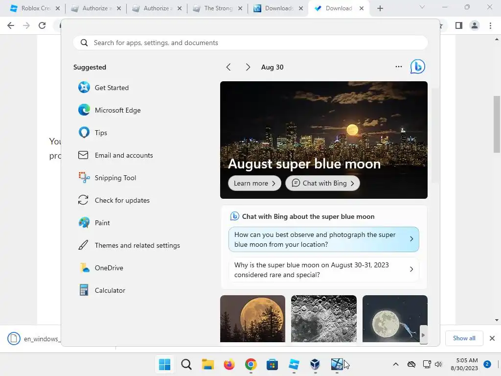
Task: Open network tray icon
Action: tap(427, 364)
